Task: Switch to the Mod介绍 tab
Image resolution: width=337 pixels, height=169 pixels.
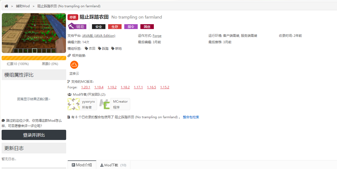Action: 82,165
